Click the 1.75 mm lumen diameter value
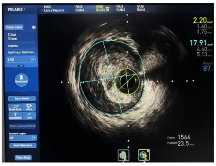 coord(204,32)
